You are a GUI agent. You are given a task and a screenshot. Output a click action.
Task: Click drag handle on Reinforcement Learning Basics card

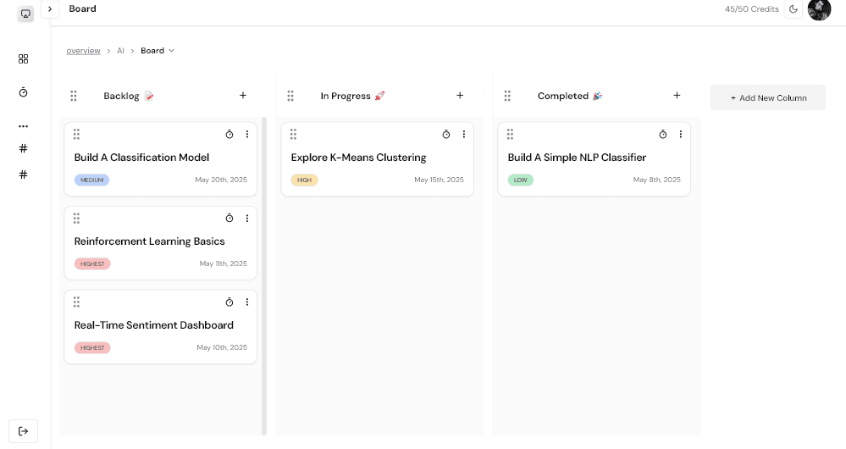tap(76, 218)
